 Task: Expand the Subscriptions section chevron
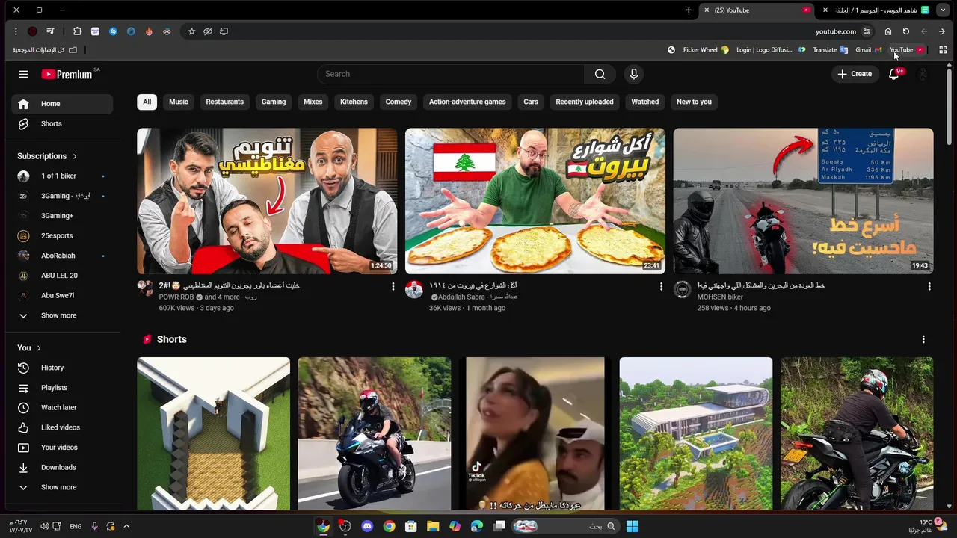(75, 156)
